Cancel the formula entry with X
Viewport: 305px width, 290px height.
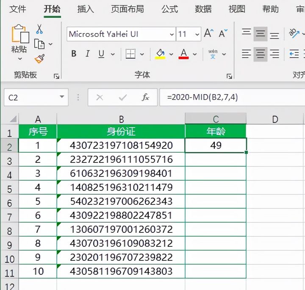point(100,98)
